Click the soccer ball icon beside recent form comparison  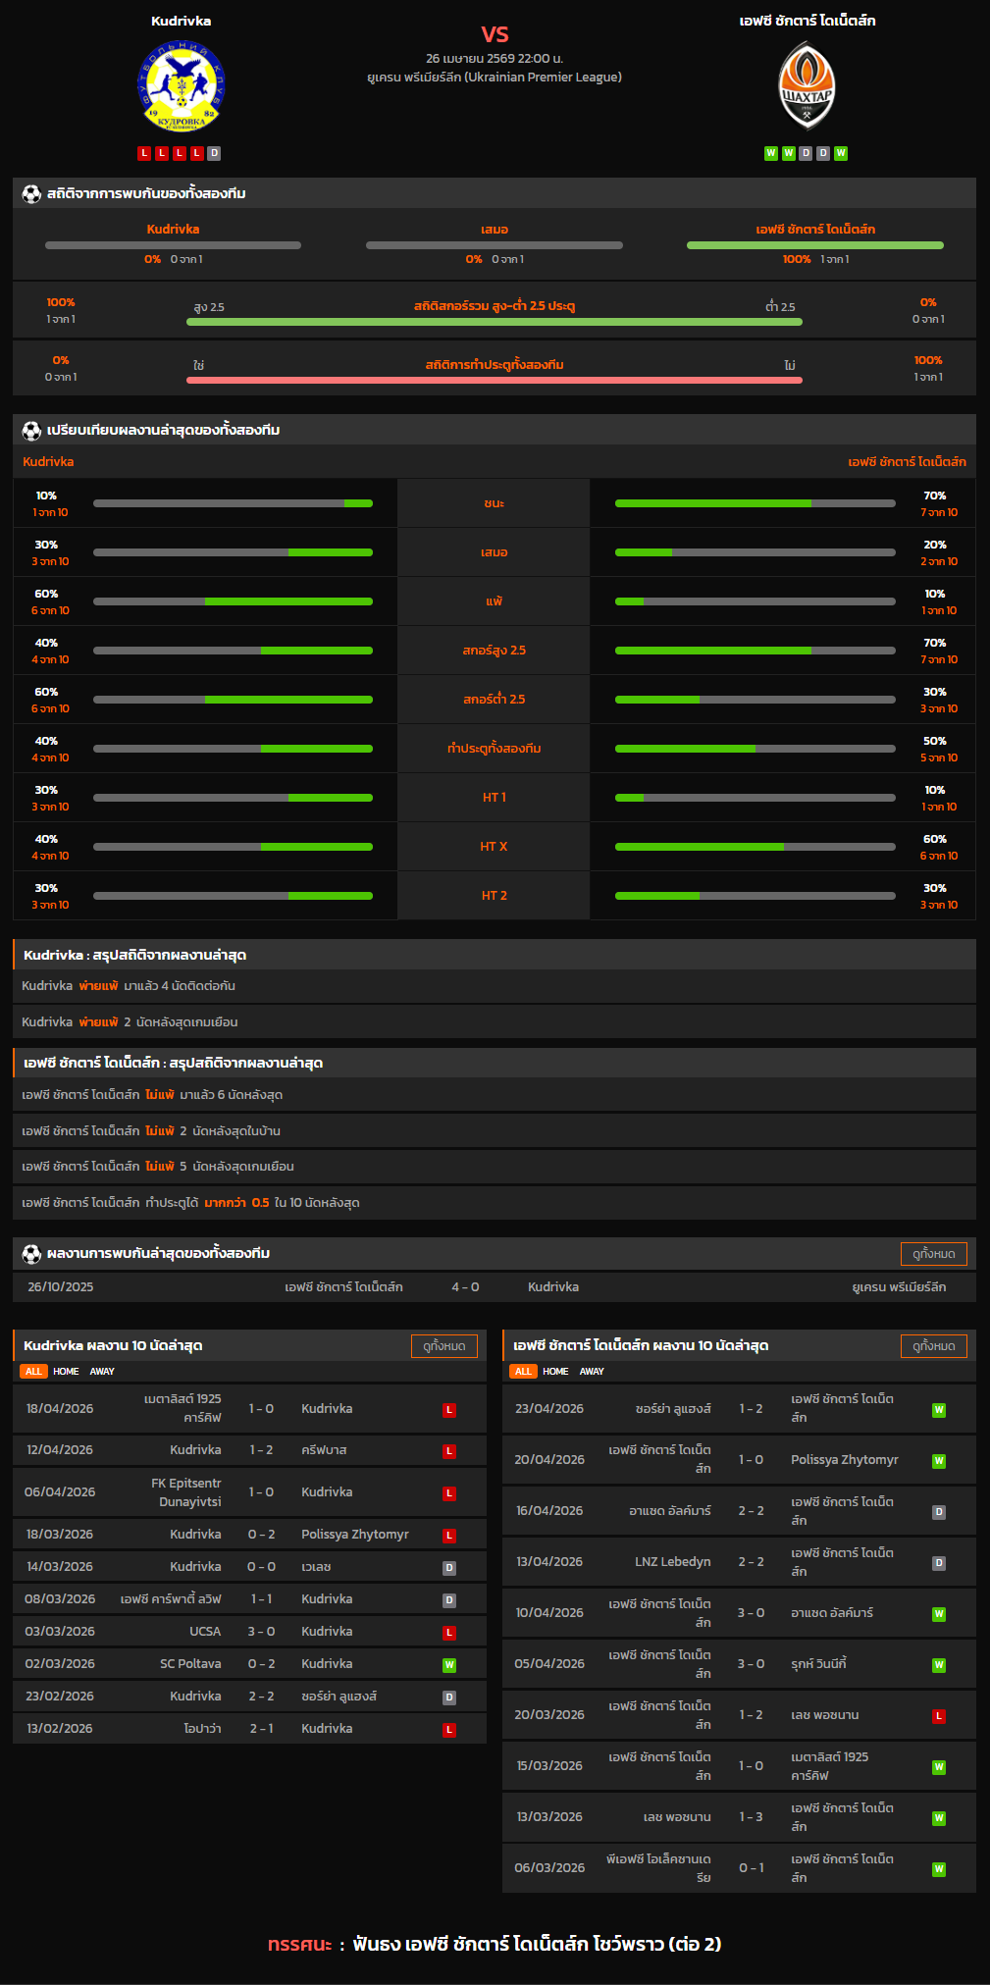[31, 430]
